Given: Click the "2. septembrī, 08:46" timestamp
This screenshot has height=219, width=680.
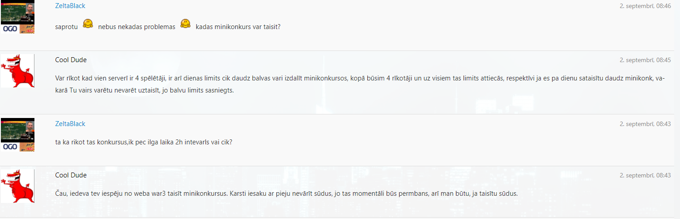Looking at the screenshot, I should [x=645, y=6].
